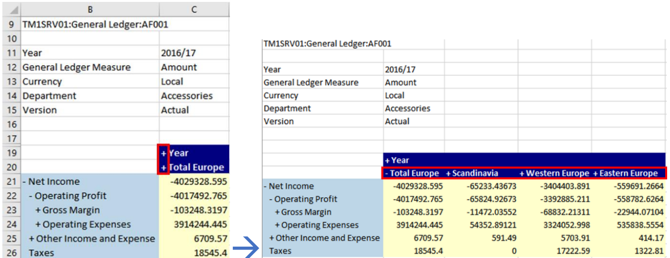Expand Other Income and Expense in right sheet
The height and width of the screenshot is (258, 670).
click(272, 238)
